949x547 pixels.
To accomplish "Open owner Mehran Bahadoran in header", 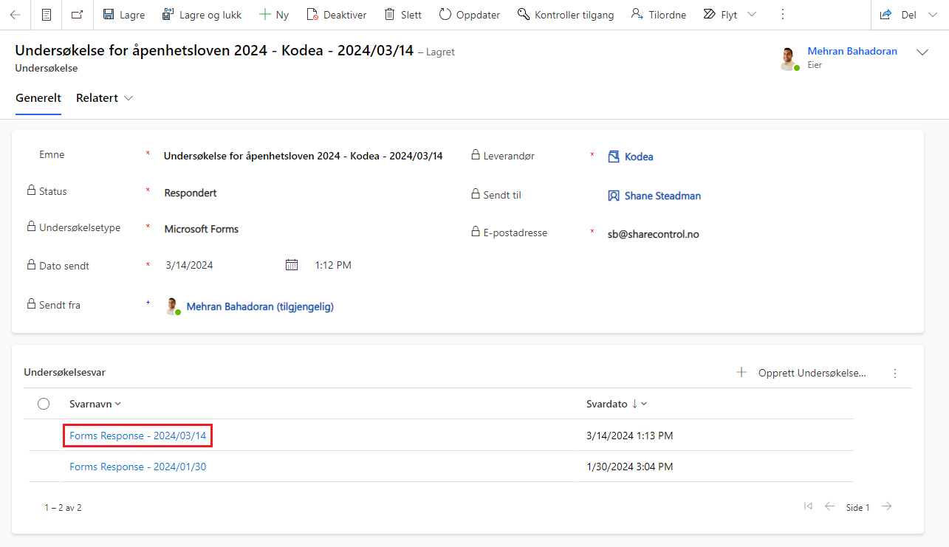I will coord(852,51).
